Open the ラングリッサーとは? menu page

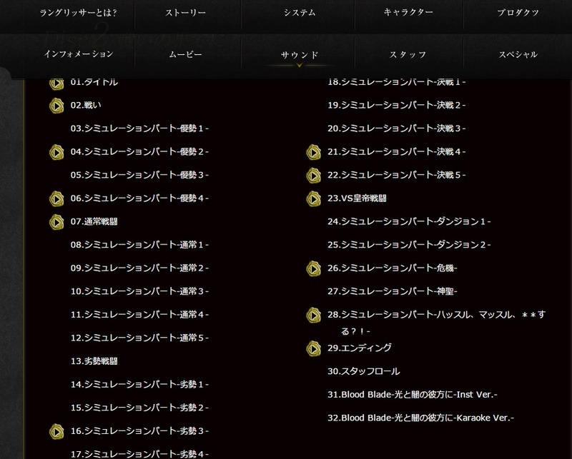pos(79,13)
